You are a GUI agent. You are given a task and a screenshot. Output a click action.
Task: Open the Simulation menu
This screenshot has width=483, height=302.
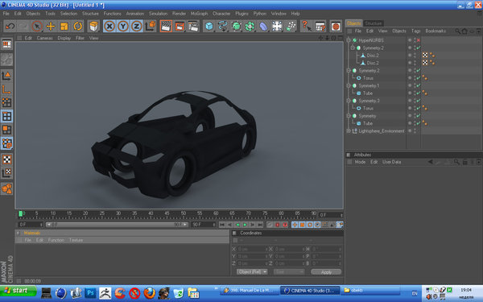tap(158, 14)
